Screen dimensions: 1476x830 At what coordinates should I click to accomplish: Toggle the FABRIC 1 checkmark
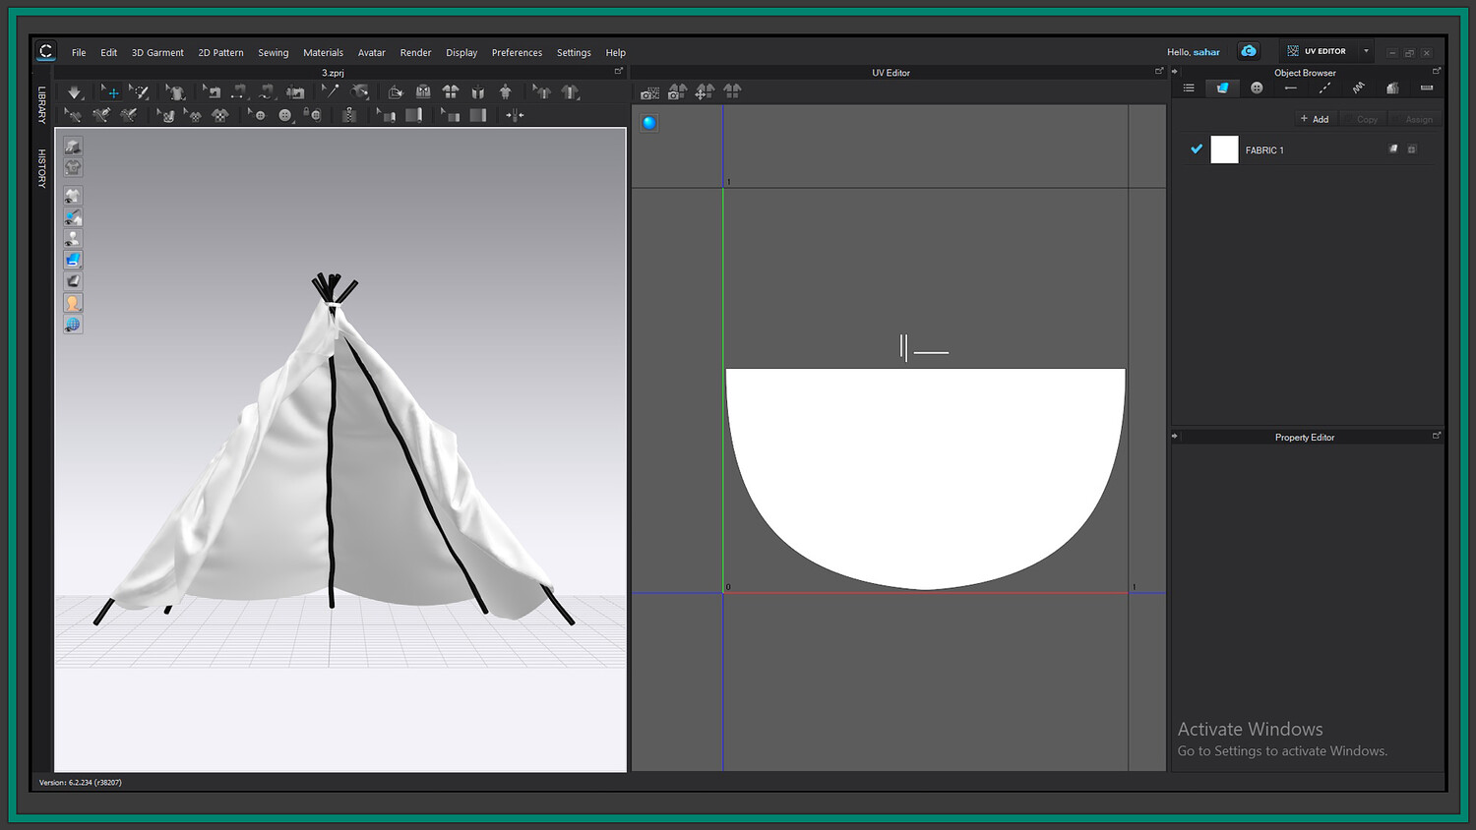pyautogui.click(x=1197, y=149)
